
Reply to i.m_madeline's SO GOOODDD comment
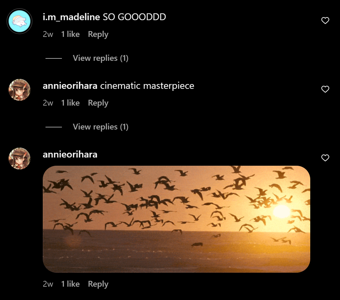tap(98, 35)
